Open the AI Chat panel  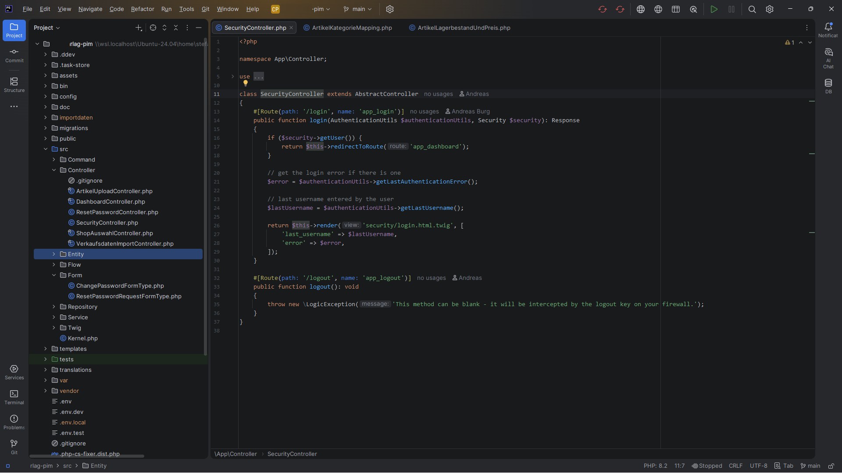tap(828, 58)
